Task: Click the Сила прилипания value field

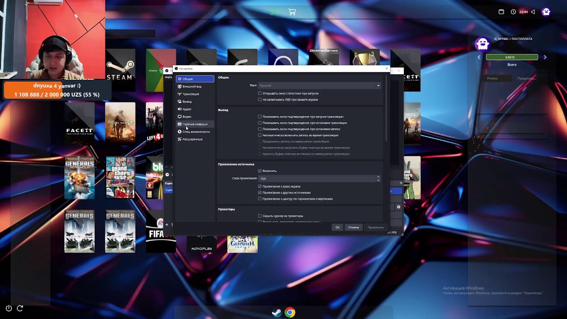Action: click(x=317, y=178)
